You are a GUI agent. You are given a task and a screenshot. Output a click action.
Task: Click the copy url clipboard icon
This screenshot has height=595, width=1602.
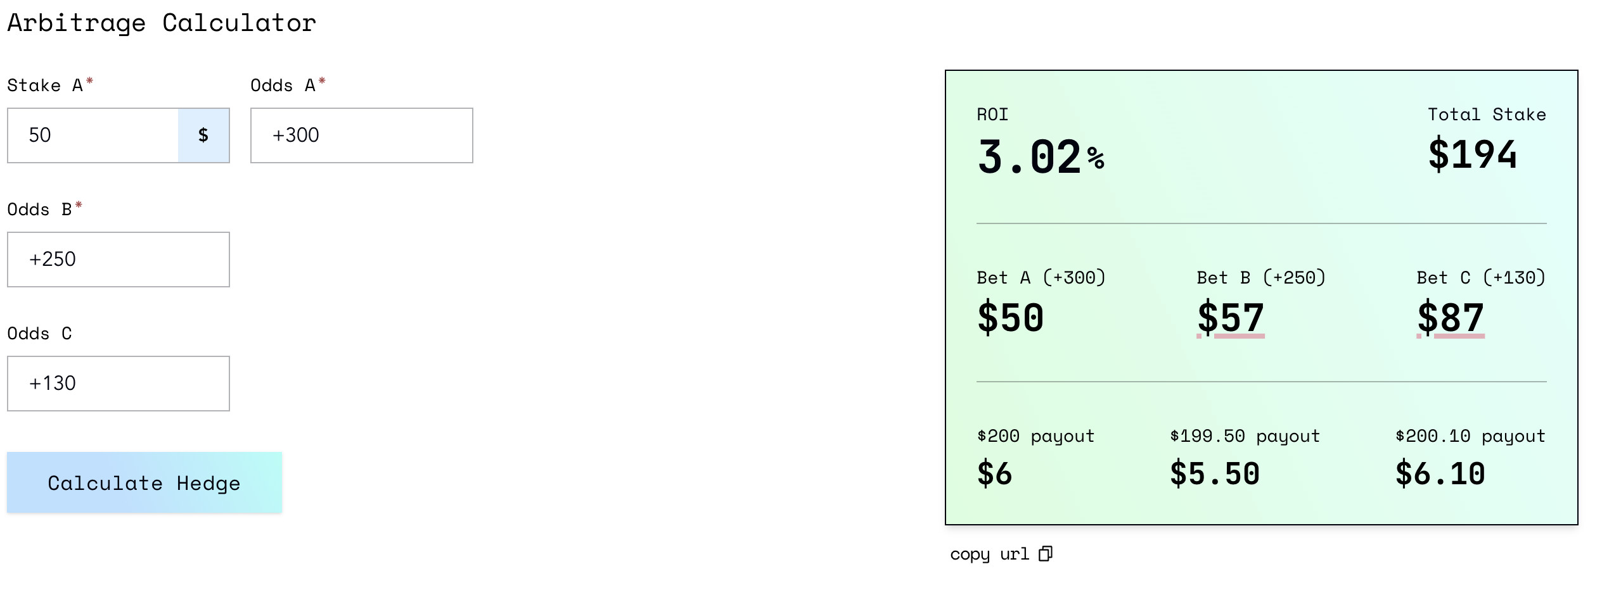click(x=1046, y=554)
